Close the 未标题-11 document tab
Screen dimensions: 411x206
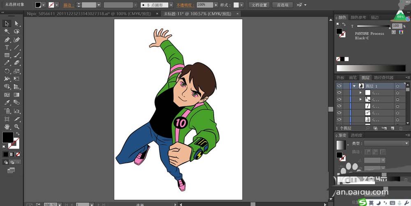(238, 14)
